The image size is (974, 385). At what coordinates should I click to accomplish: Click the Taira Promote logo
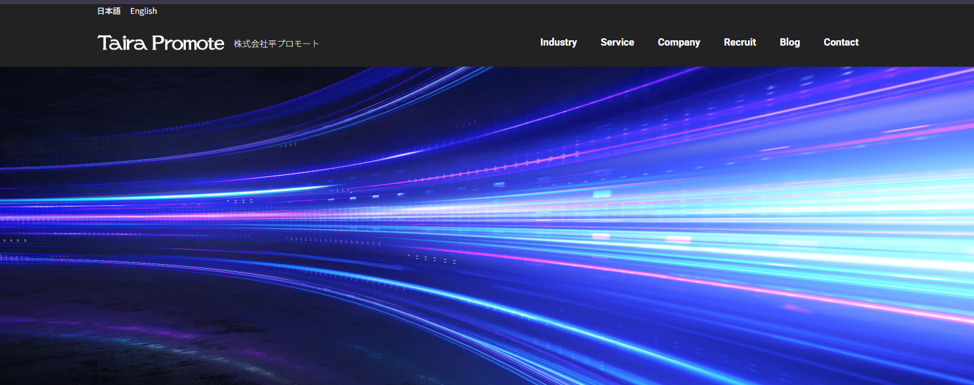click(161, 43)
